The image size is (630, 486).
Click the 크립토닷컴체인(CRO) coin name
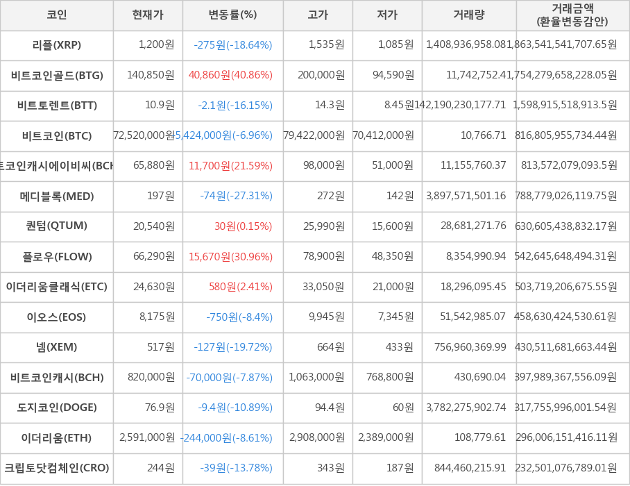[57, 468]
